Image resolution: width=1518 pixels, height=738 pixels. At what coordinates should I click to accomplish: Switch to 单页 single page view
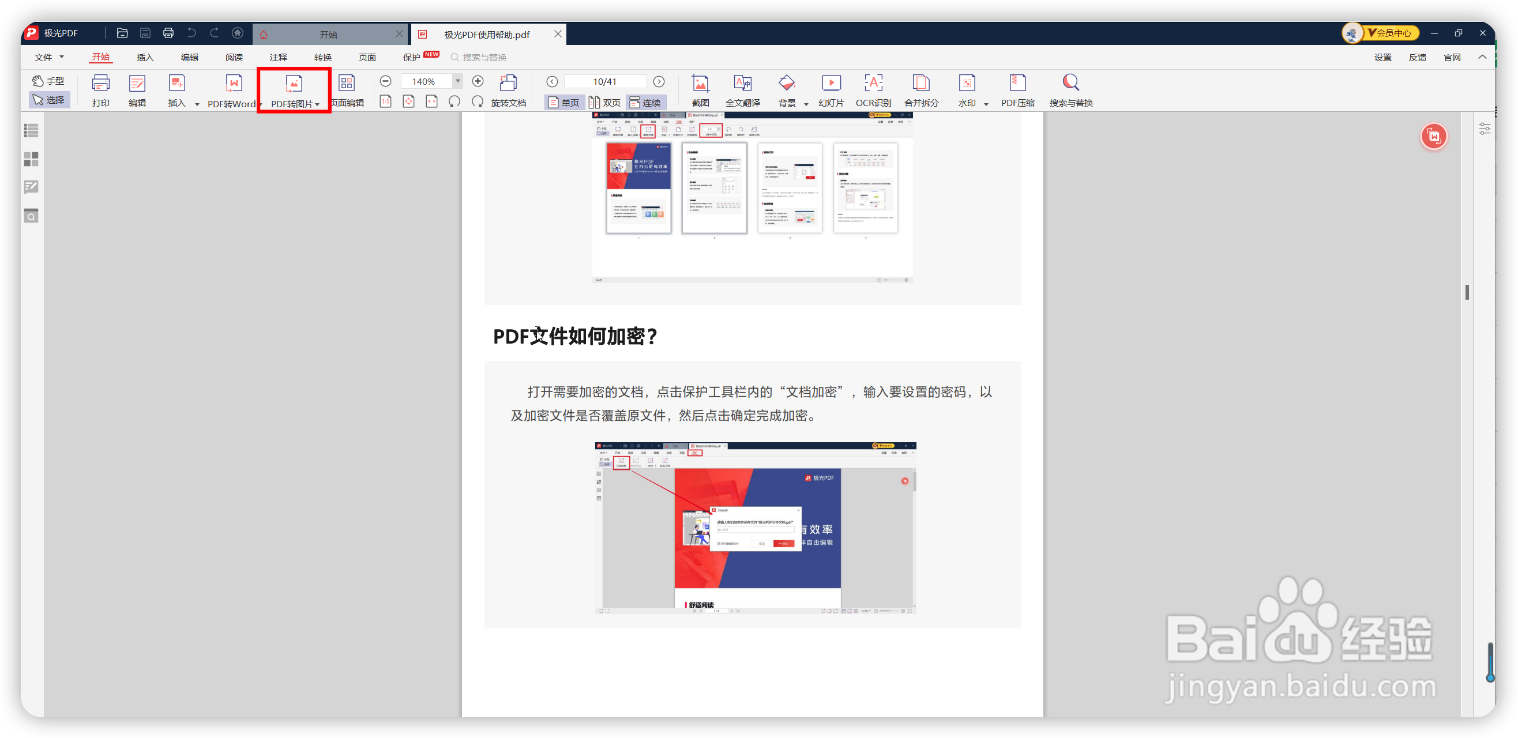[564, 103]
